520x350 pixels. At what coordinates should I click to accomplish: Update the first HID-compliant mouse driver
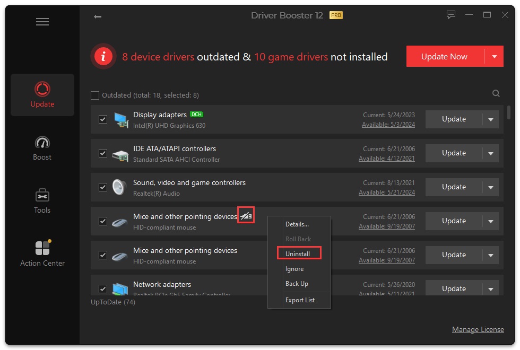[454, 221]
